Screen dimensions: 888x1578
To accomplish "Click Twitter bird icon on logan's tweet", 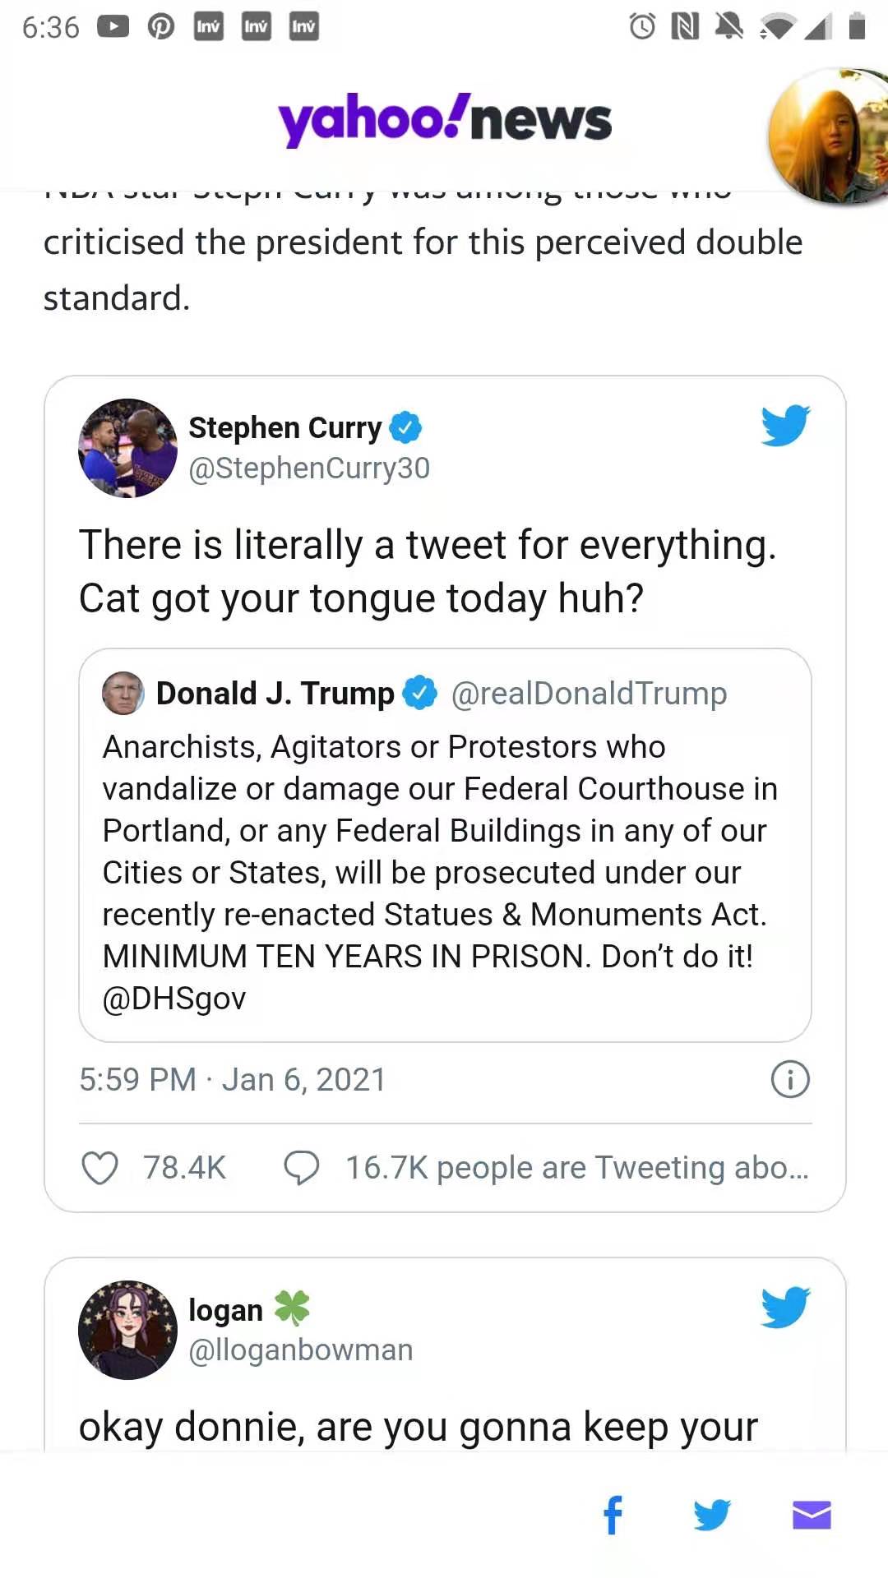I will (x=785, y=1308).
